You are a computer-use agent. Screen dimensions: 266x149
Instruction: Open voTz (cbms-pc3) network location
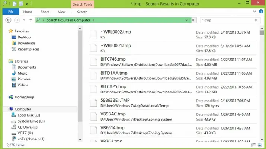click(31, 139)
